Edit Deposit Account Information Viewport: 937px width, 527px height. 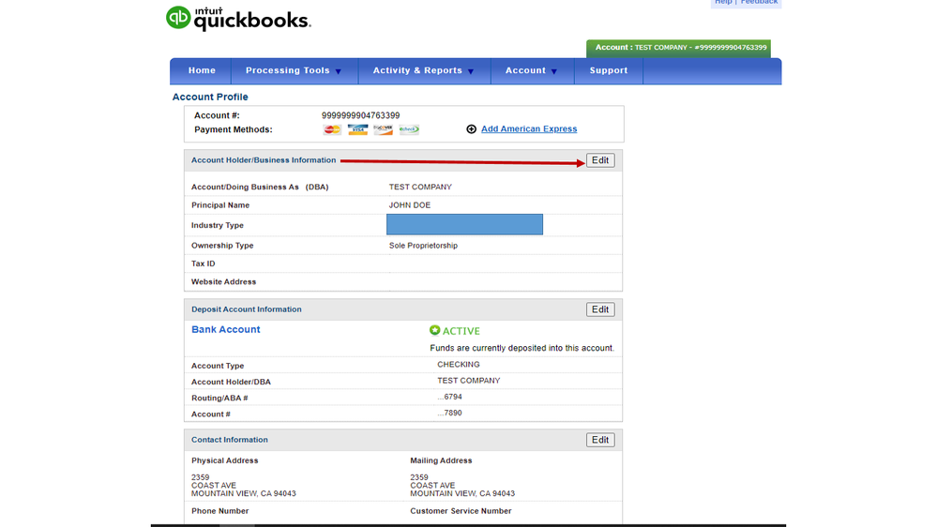tap(600, 309)
